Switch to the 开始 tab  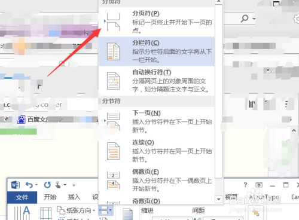pos(50,197)
